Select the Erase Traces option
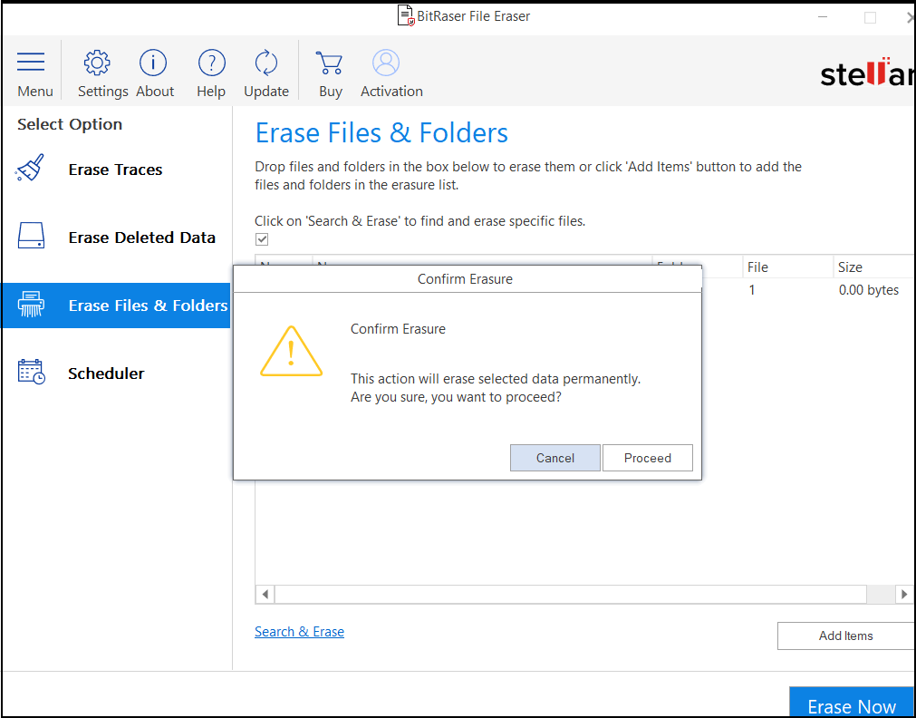 pyautogui.click(x=115, y=170)
